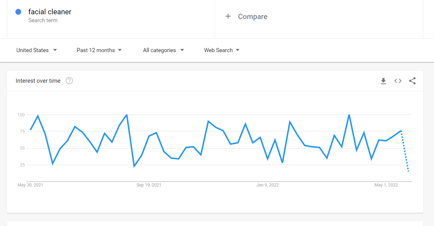Click the Search term subtitle text
This screenshot has width=434, height=226.
pos(43,21)
